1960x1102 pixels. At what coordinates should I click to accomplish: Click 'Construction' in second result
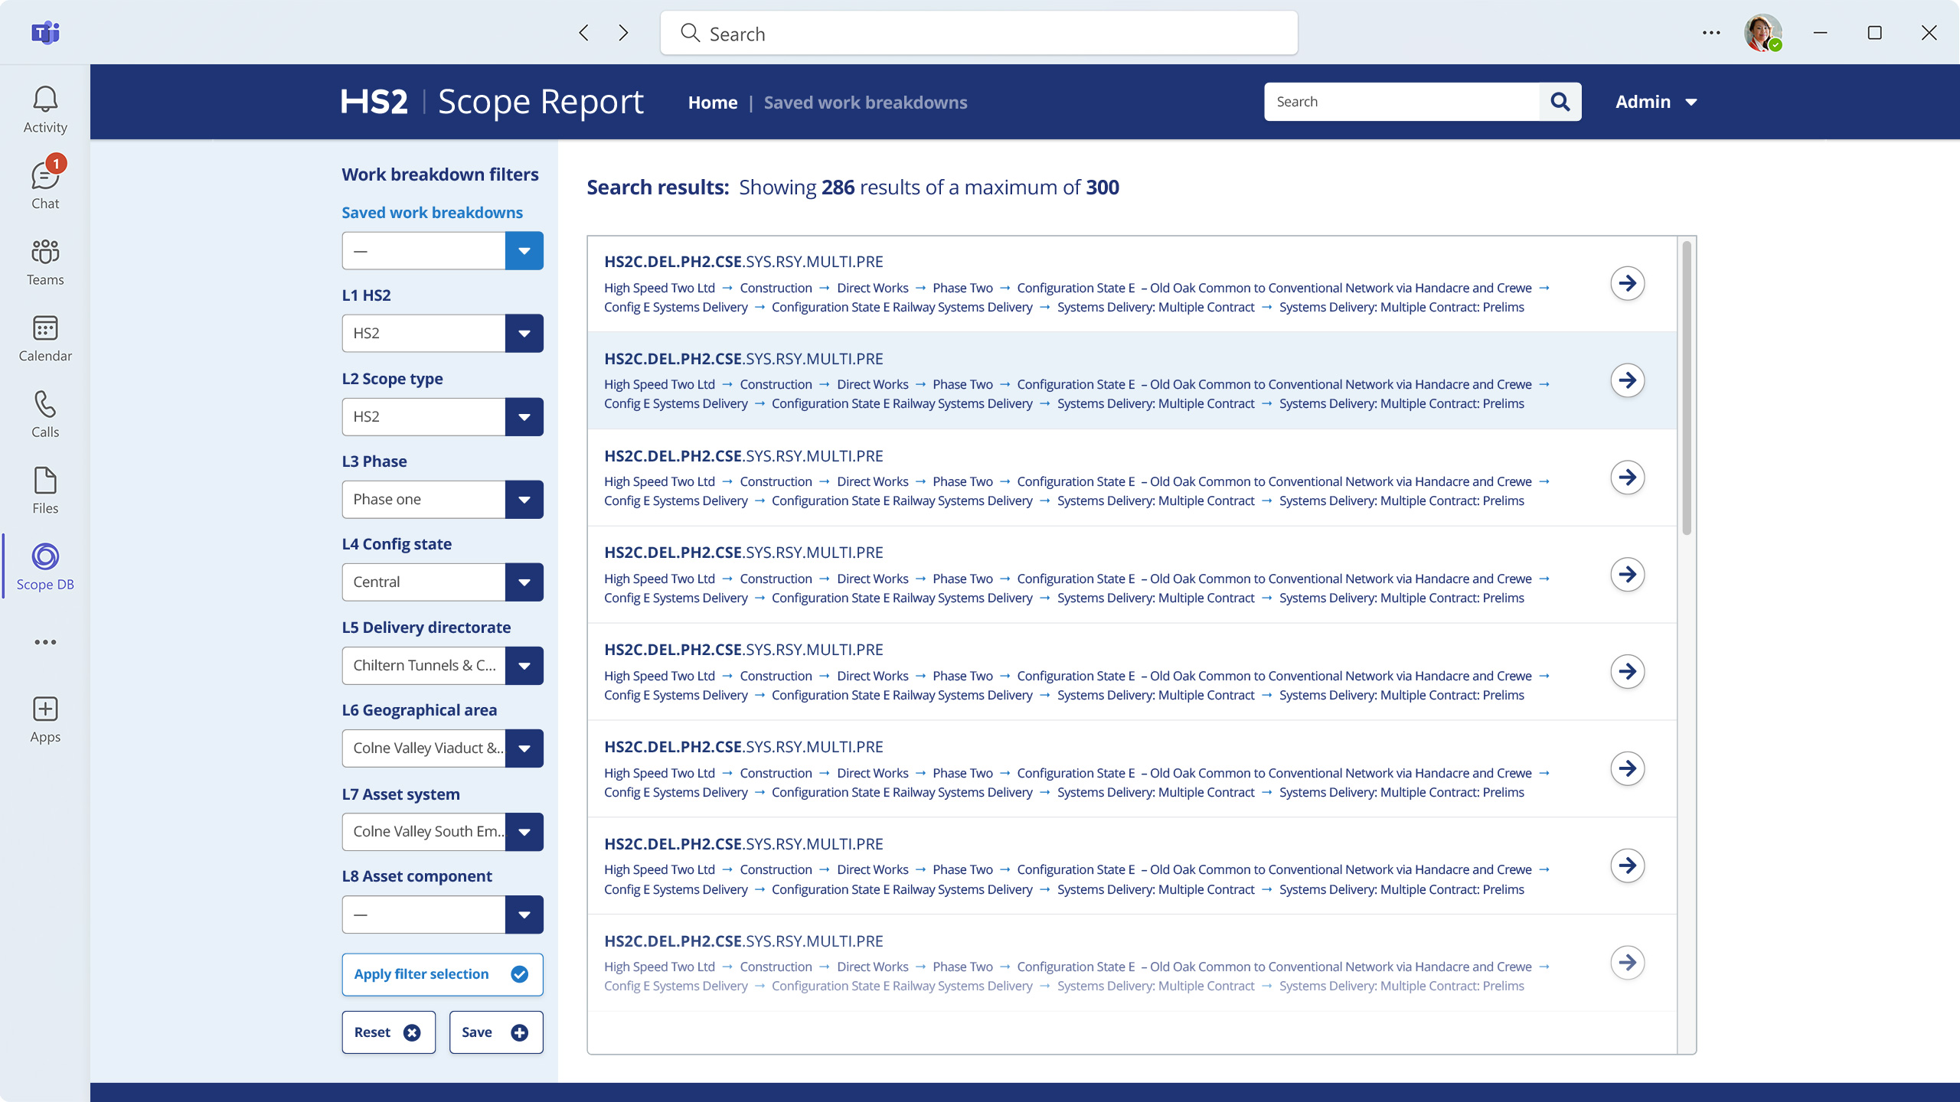pos(776,384)
